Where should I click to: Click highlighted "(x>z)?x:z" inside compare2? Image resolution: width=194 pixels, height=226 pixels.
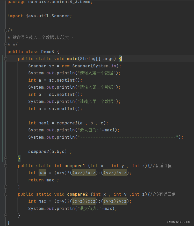[x=84, y=201]
